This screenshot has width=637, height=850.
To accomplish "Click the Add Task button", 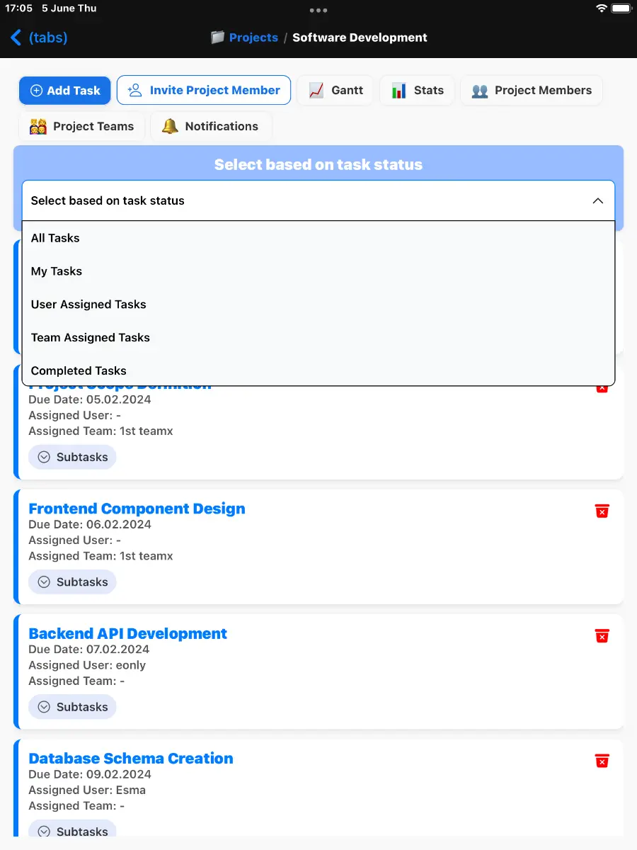I will [x=65, y=91].
